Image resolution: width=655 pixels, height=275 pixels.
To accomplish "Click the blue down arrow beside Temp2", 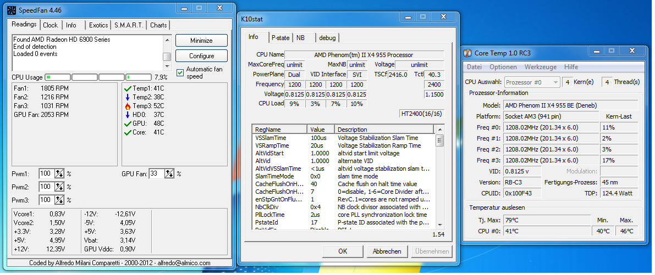I will click(x=128, y=97).
